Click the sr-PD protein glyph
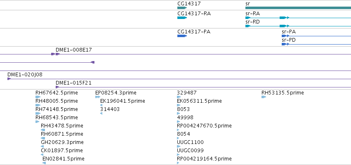Image resolution: width=351 pixels, height=165 pixels. tap(284, 44)
